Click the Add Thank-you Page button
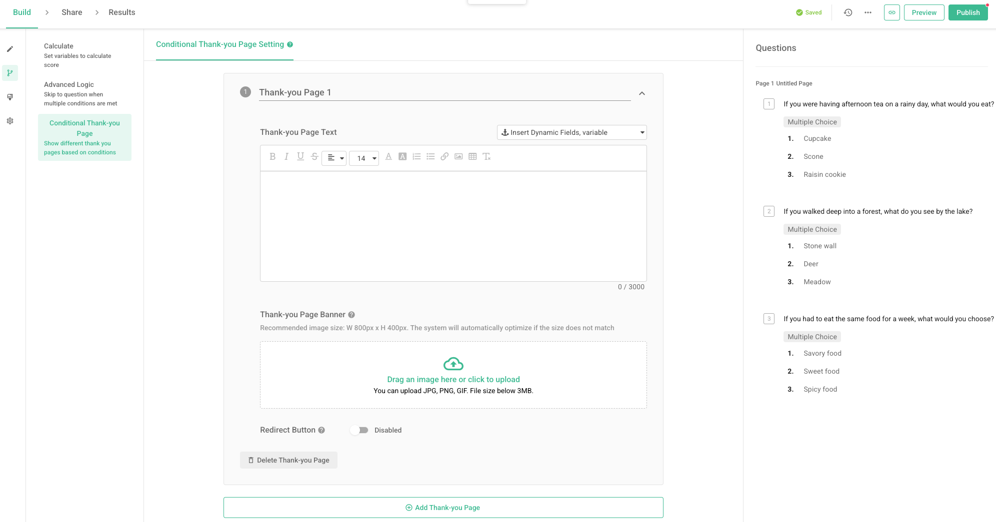 (443, 507)
